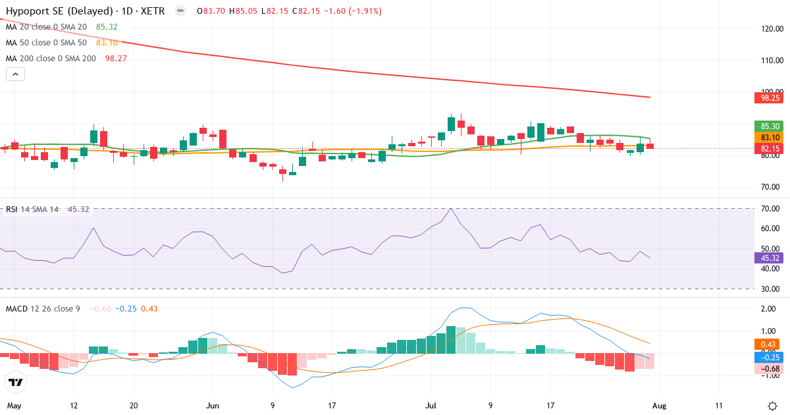The width and height of the screenshot is (790, 415).
Task: Click the MA 20 value 85.32
Action: 107,27
